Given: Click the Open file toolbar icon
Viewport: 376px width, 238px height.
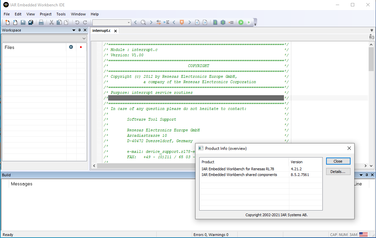Looking at the screenshot, I should pos(15,22).
